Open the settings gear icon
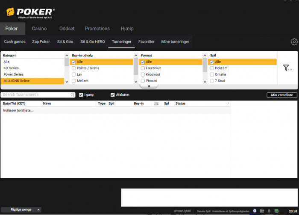This screenshot has height=215, width=299. pos(294,41)
